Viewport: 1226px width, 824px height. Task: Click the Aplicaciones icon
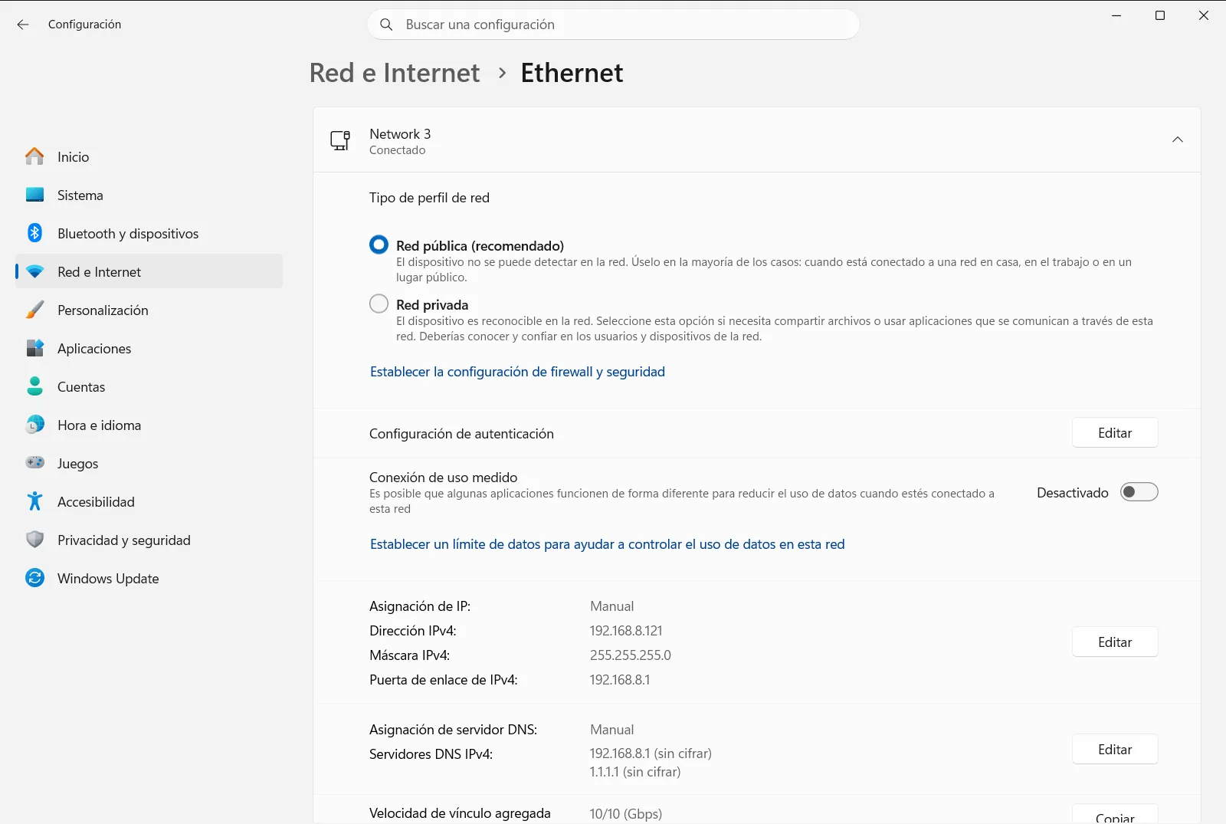pyautogui.click(x=34, y=348)
